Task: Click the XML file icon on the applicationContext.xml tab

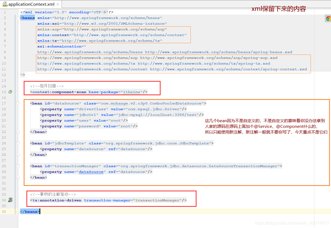Action: pyautogui.click(x=5, y=5)
